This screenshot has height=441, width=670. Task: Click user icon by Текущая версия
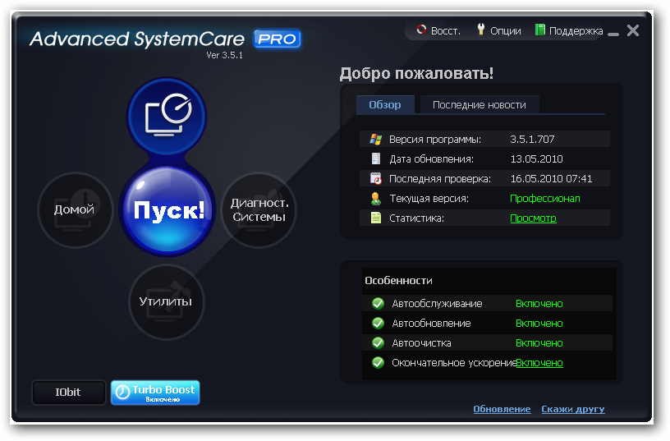[375, 198]
